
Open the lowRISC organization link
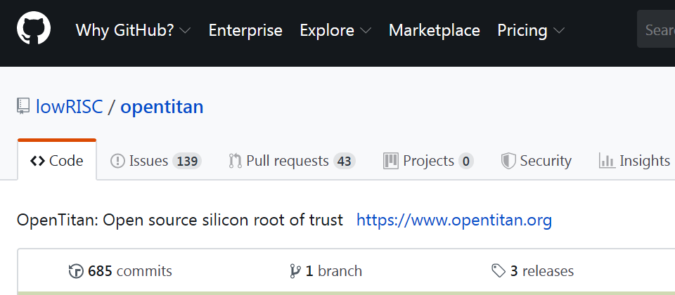coord(70,107)
